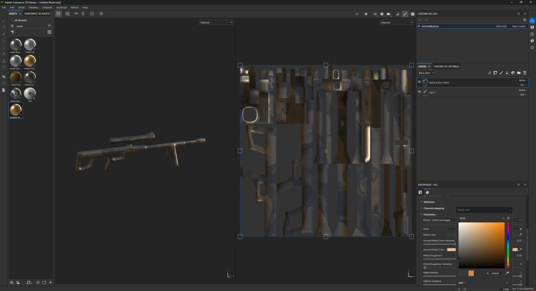Toggle DefaultMaterial texture set visibility

click(x=419, y=26)
